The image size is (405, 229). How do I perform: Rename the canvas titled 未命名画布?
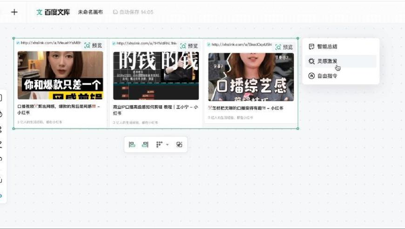point(90,12)
